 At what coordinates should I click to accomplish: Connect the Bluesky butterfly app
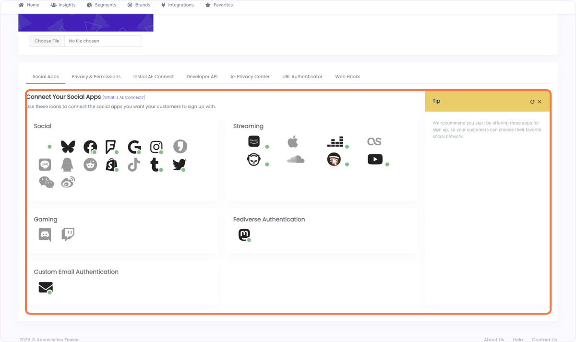tap(68, 147)
